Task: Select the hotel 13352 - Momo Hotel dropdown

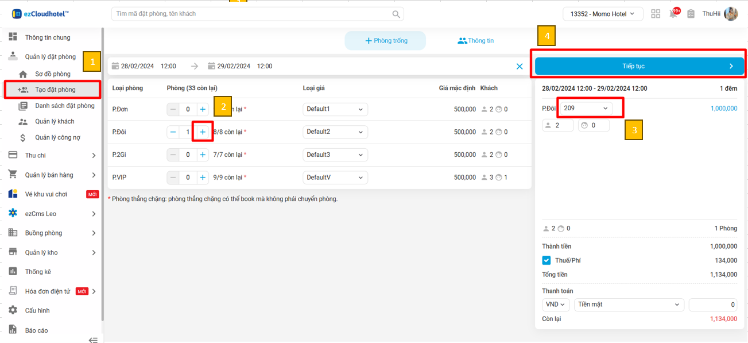Action: 602,14
